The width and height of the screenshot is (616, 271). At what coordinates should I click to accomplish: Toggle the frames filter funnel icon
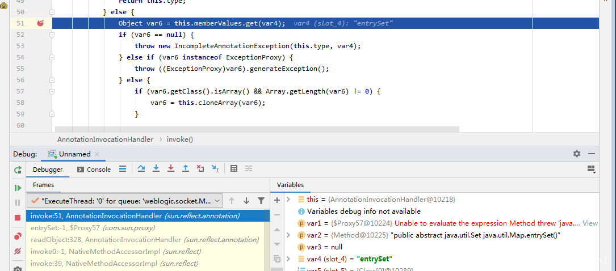click(x=261, y=201)
